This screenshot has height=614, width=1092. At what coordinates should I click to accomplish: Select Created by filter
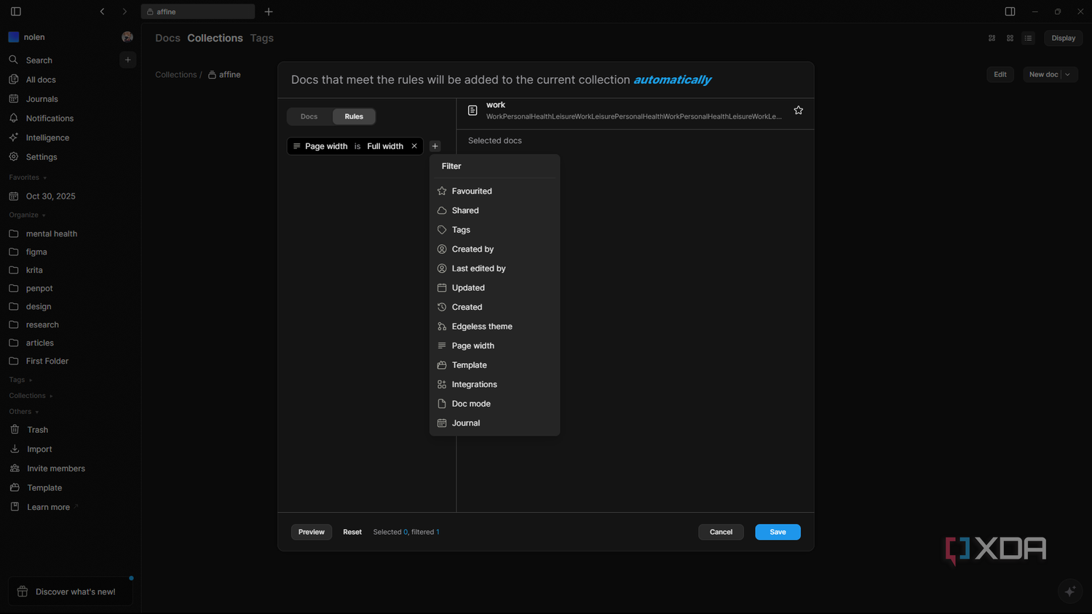click(x=494, y=249)
